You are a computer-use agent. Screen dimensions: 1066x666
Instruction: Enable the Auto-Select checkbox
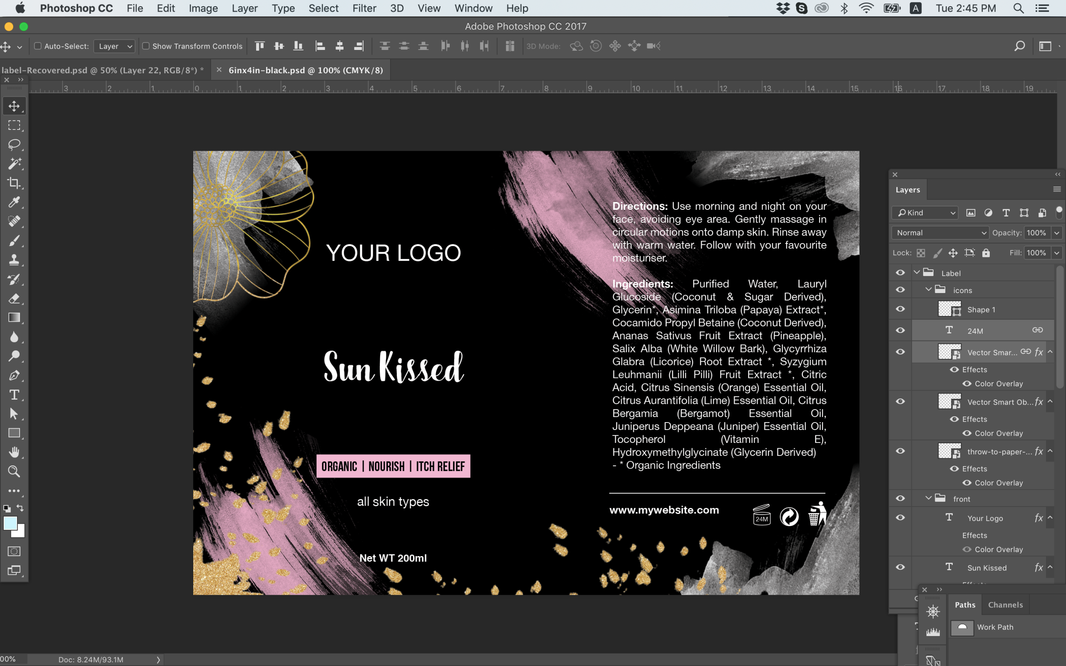point(38,46)
